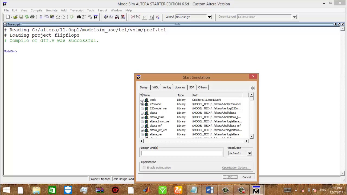Click the Break simulation toolbar icon
The height and width of the screenshot is (195, 347).
coord(123,17)
